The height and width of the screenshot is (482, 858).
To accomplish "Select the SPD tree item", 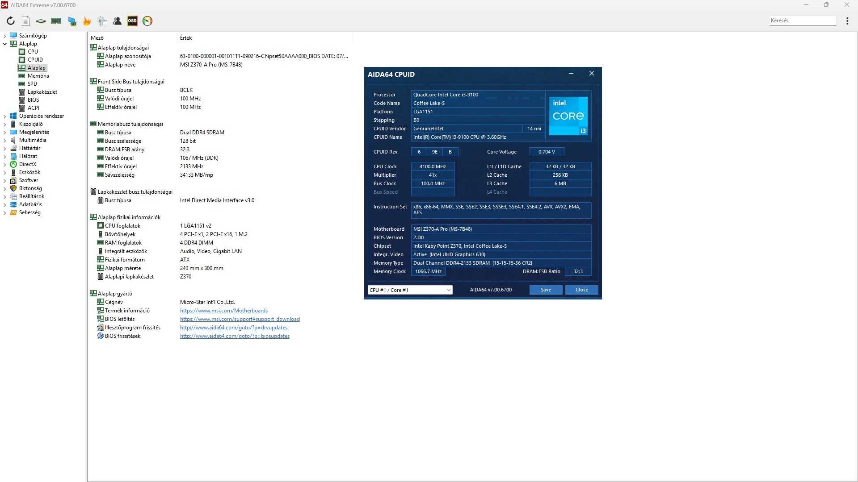I will point(32,84).
